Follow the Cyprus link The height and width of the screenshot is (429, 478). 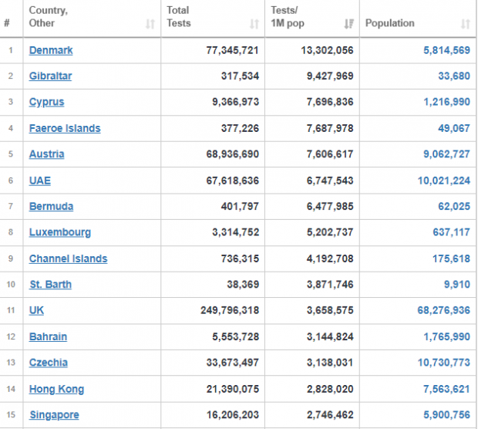(x=46, y=102)
